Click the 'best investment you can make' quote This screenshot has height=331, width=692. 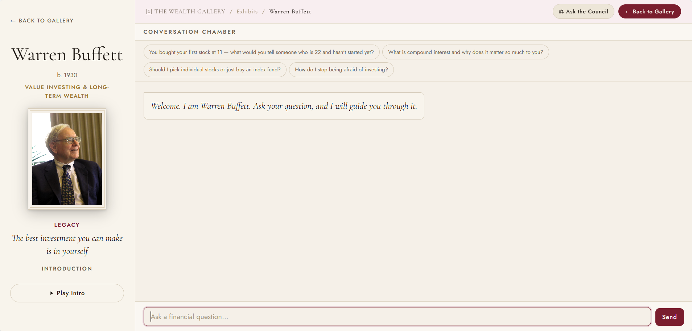click(x=67, y=244)
